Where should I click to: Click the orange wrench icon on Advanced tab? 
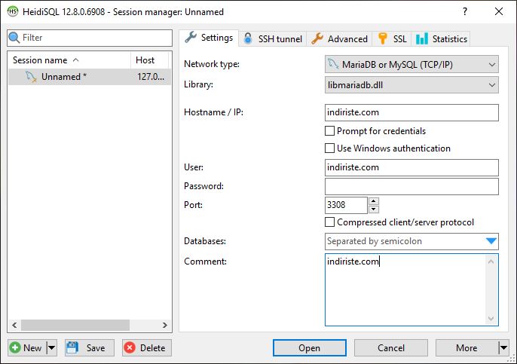317,38
